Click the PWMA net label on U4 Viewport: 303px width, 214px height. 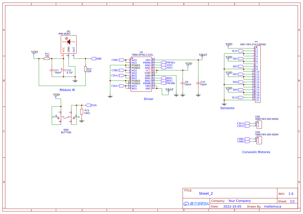click(x=164, y=63)
